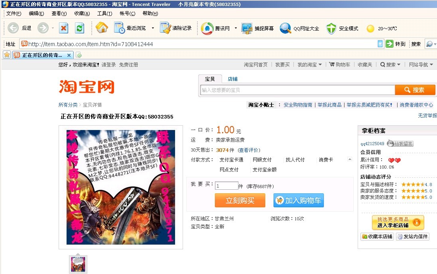Open the view reviews link

pos(249,150)
